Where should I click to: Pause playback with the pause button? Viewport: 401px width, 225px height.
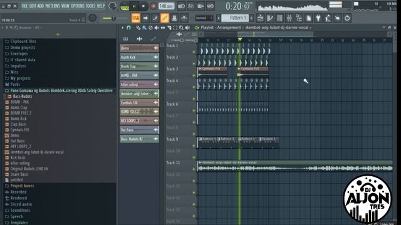[134, 6]
